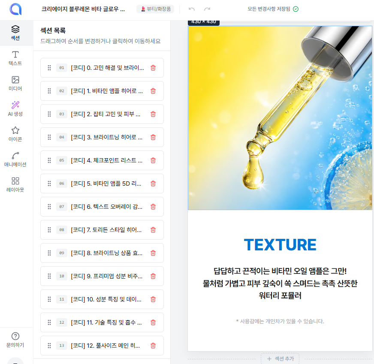Viewport: 374px width, 364px height.
Task: Click the undo arrow icon
Action: coord(192,9)
